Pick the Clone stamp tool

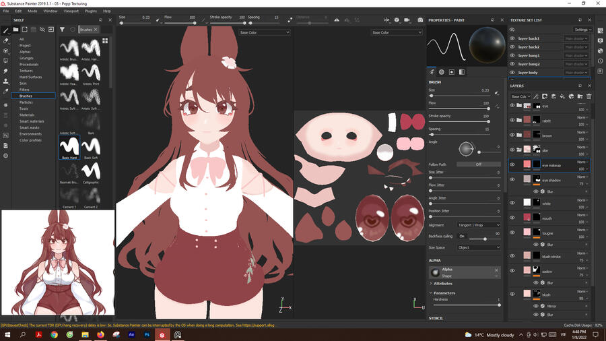tap(5, 81)
